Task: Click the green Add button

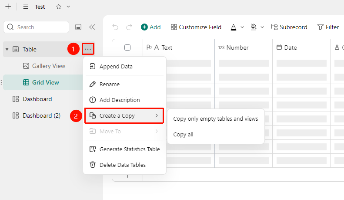Action: coord(151,27)
